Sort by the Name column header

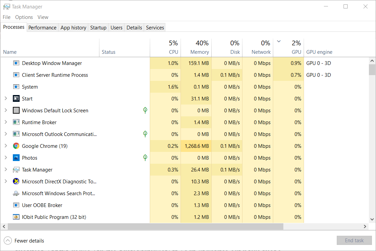point(50,48)
